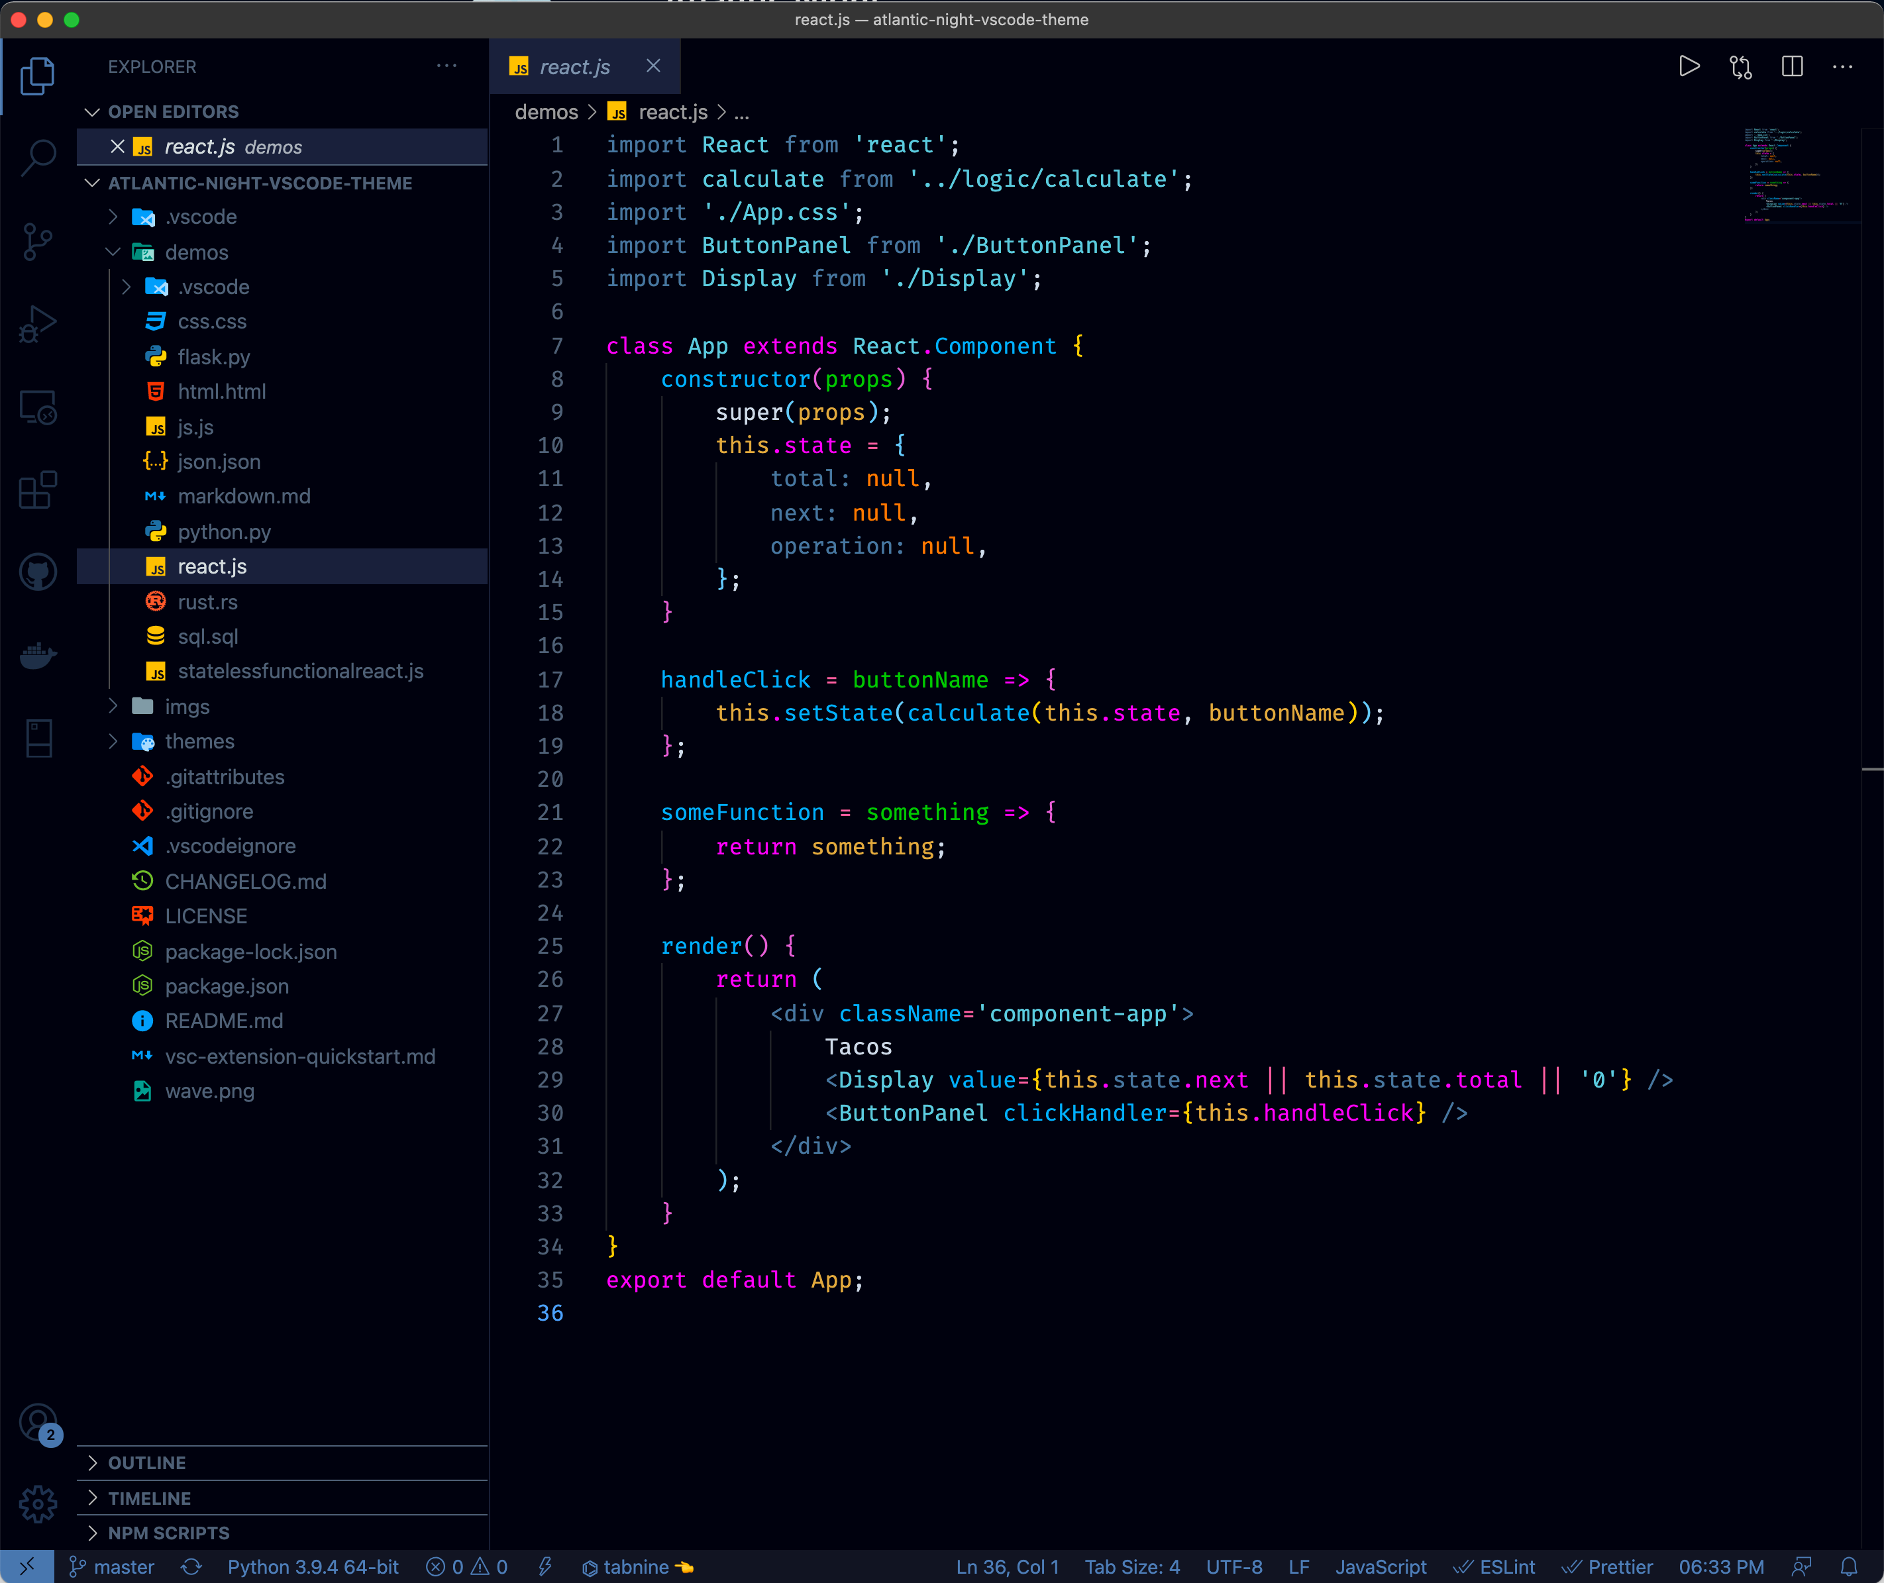Open the Run and Debug view

point(38,324)
